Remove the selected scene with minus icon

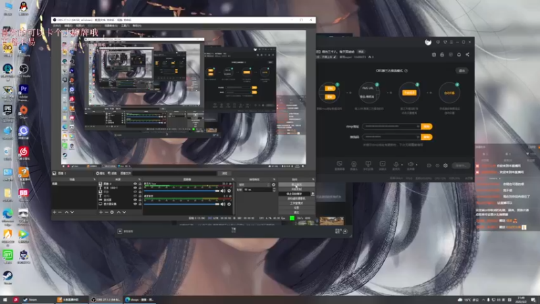(60, 212)
